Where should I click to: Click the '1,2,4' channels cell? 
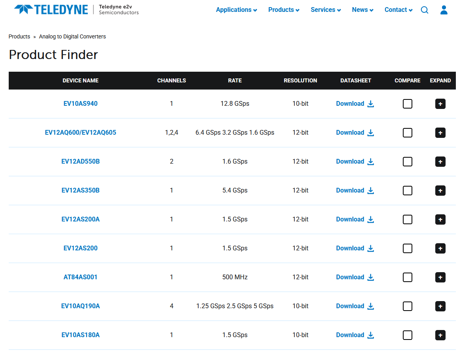click(x=172, y=132)
